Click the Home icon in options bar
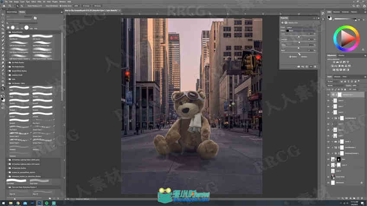The height and width of the screenshot is (206, 367). click(4, 6)
